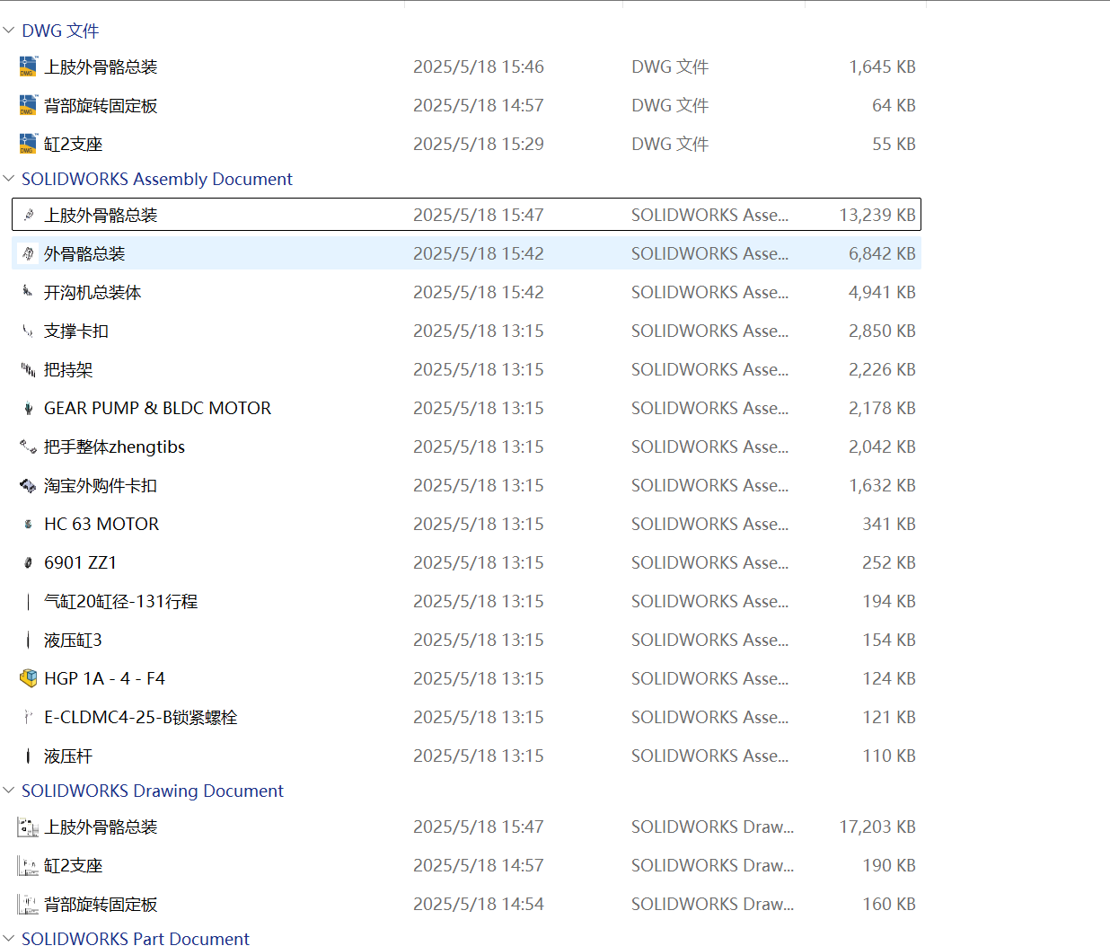Select file name 6901 ZZ1

pyautogui.click(x=81, y=562)
